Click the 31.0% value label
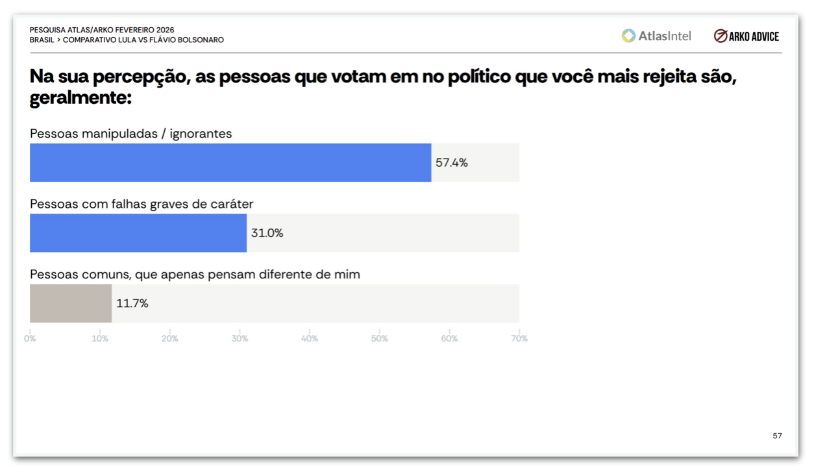The width and height of the screenshot is (814, 474). coord(267,233)
